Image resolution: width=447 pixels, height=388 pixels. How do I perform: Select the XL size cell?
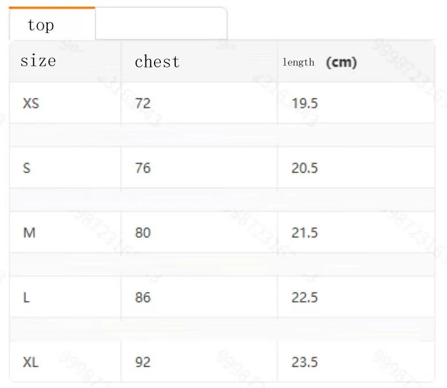(x=31, y=362)
